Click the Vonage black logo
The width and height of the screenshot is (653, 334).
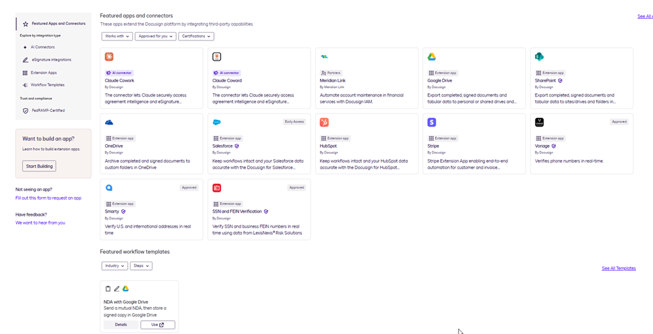pos(539,122)
